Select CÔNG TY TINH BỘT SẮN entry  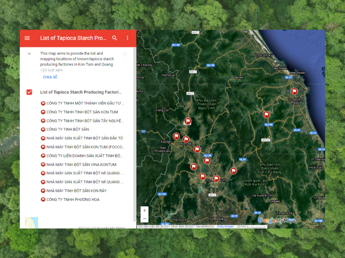pos(68,129)
